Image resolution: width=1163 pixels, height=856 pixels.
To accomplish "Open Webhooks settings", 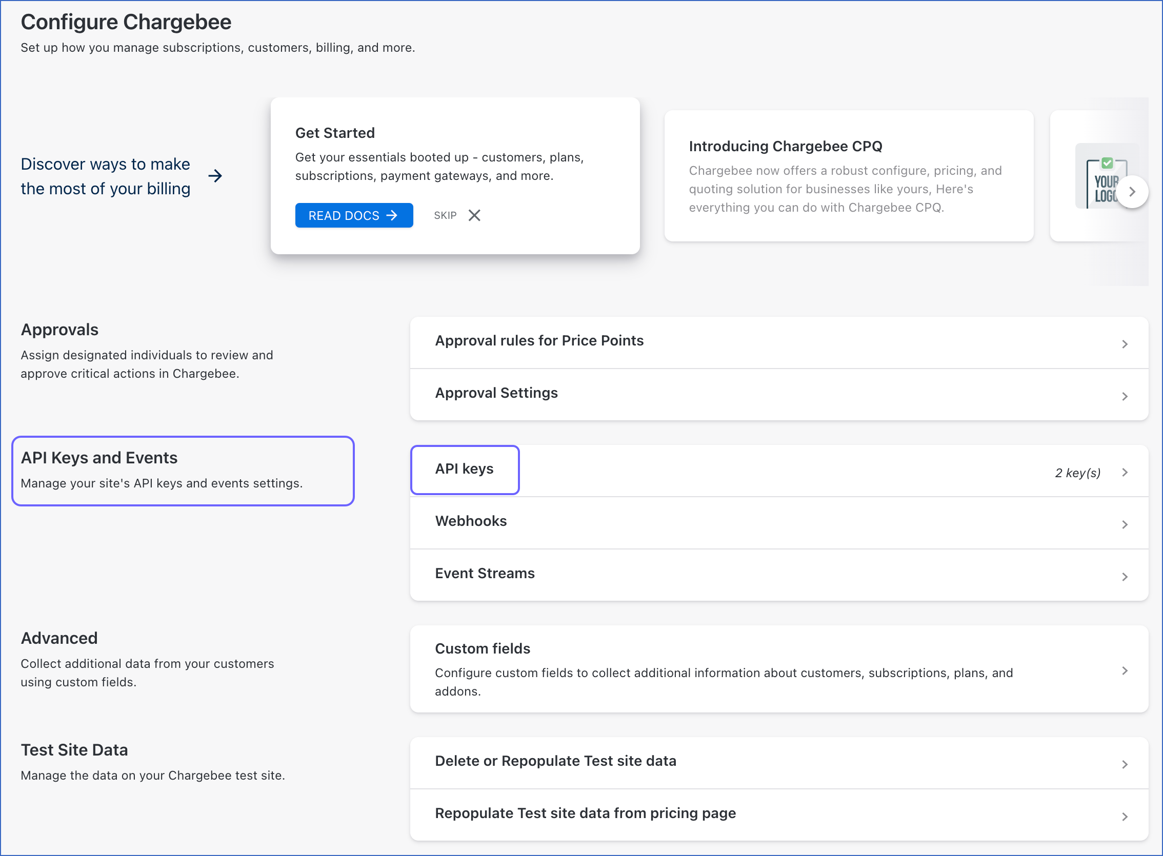I will click(x=779, y=523).
